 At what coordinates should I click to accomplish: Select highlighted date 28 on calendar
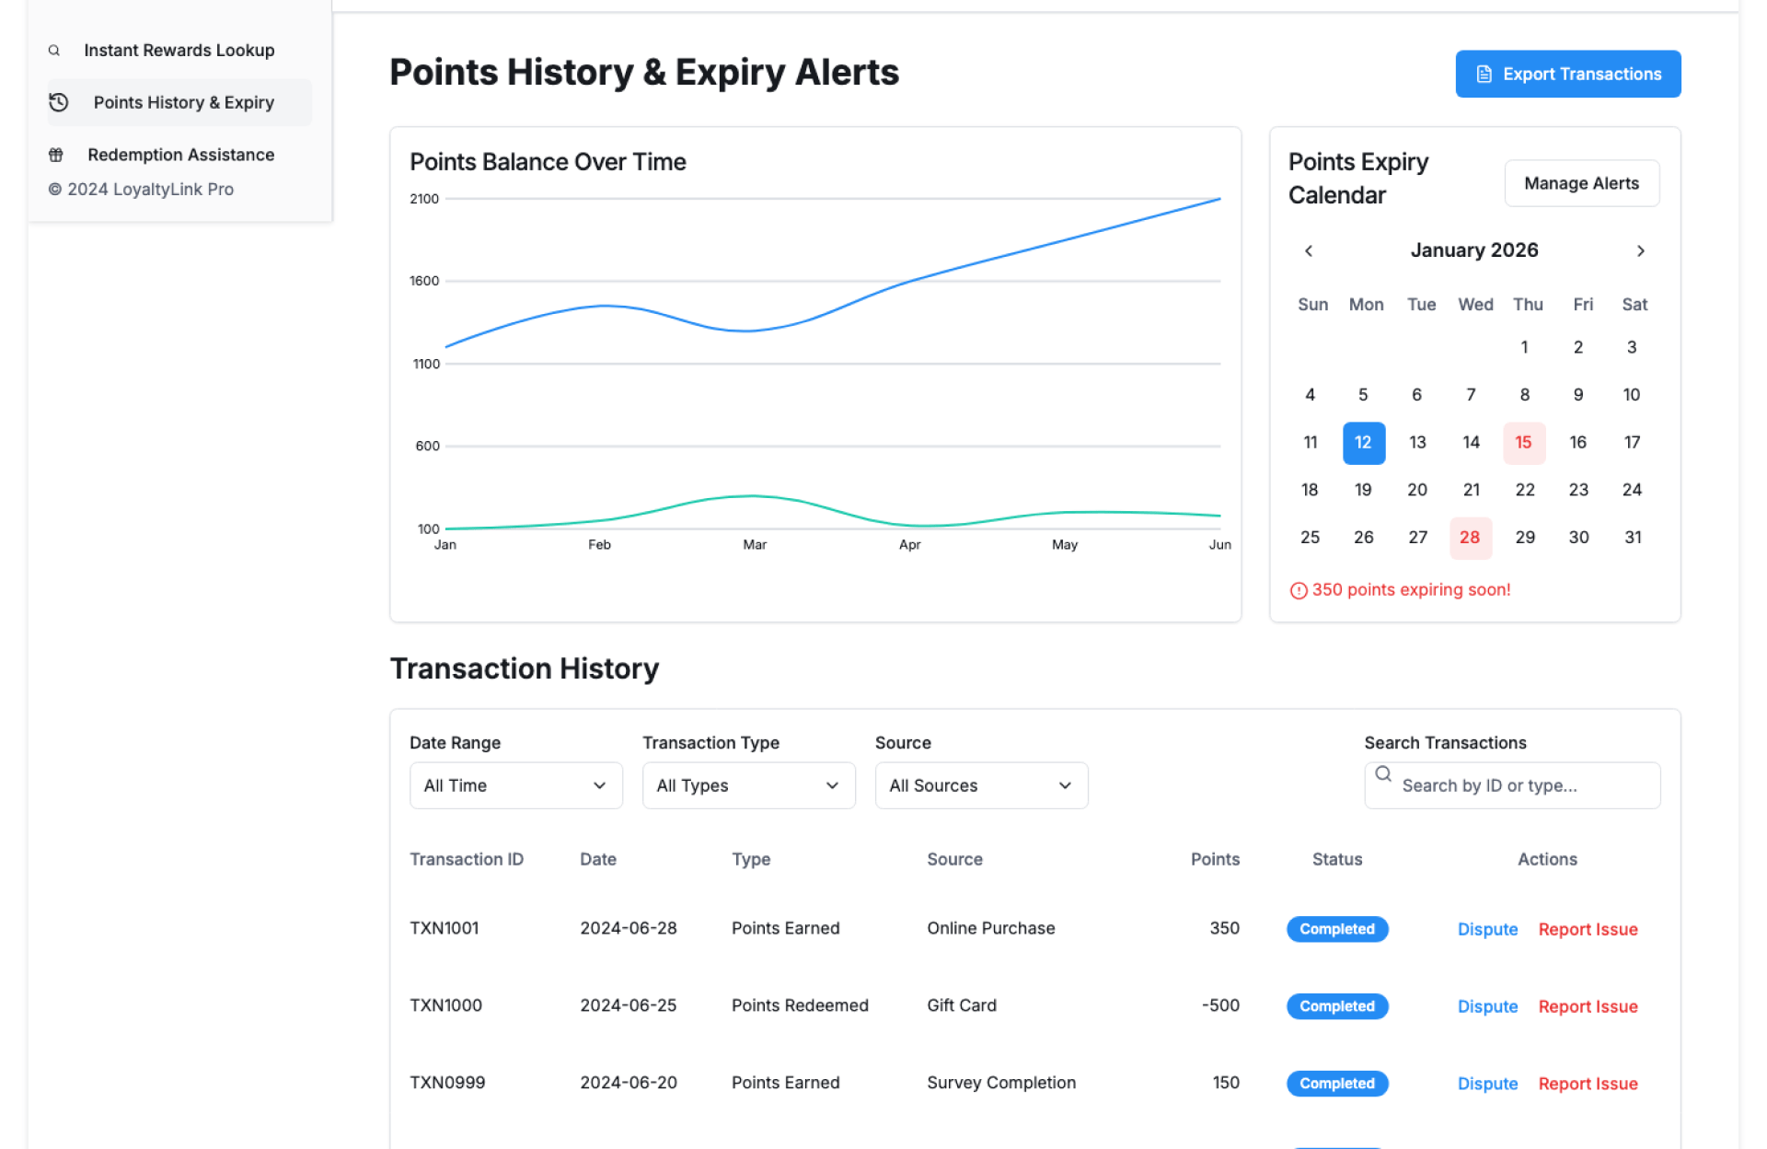(x=1469, y=538)
